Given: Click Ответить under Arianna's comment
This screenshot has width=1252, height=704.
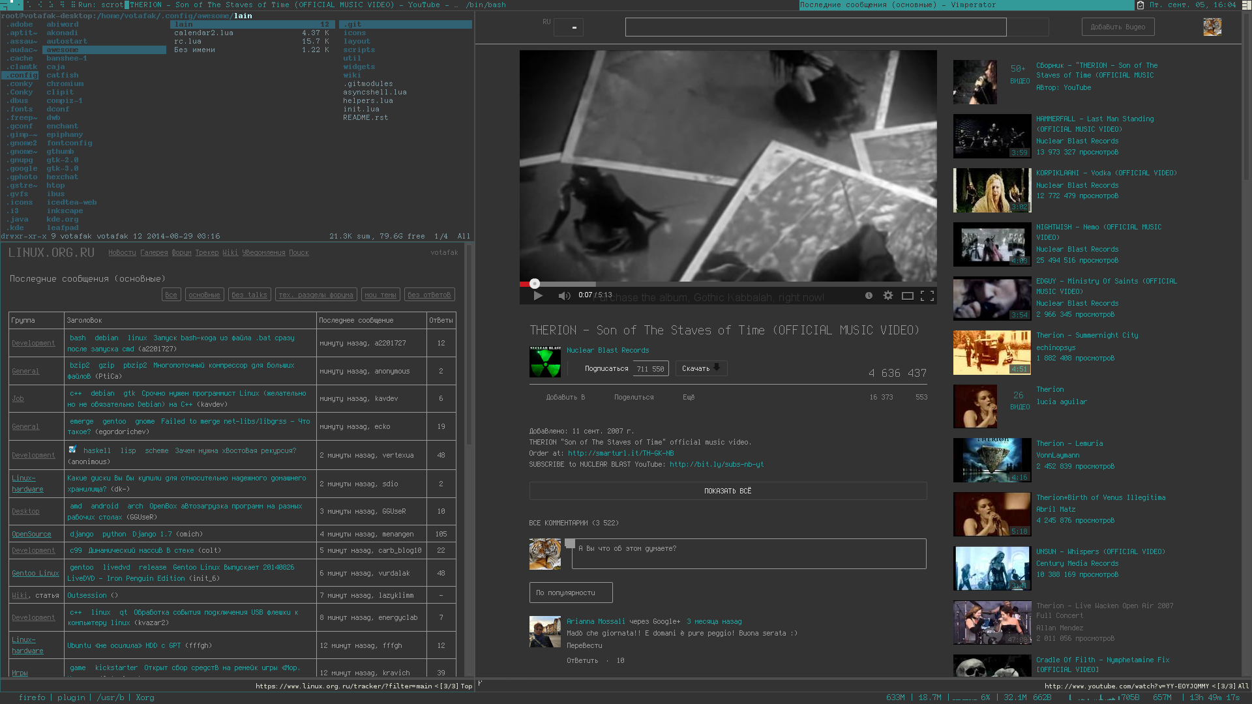Looking at the screenshot, I should coord(582,660).
